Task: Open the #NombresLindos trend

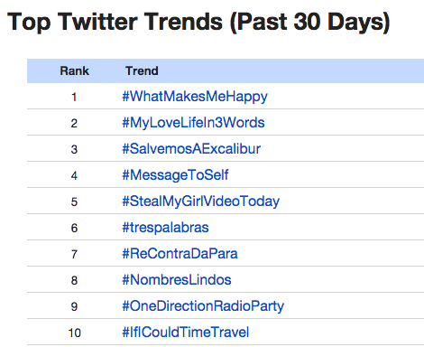Action: pyautogui.click(x=177, y=280)
